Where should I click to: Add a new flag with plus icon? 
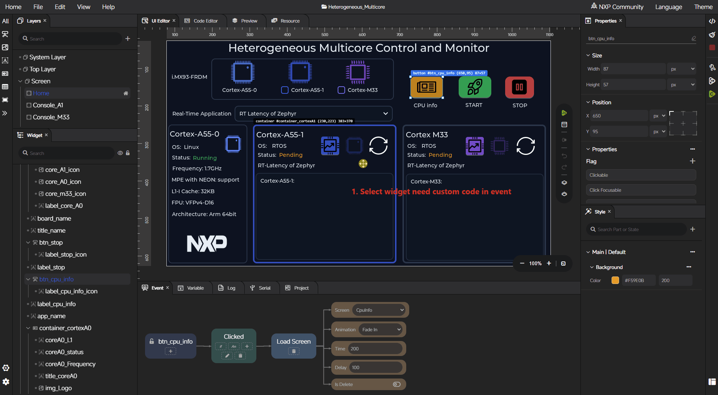[x=693, y=161]
